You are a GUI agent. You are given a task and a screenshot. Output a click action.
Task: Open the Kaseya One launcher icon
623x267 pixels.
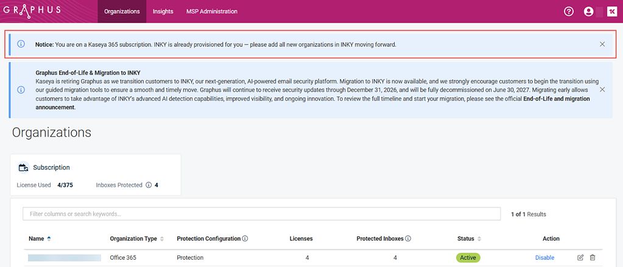tap(612, 12)
